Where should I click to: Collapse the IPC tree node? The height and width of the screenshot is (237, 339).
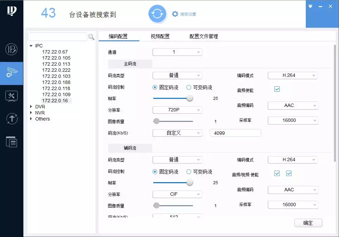point(31,46)
